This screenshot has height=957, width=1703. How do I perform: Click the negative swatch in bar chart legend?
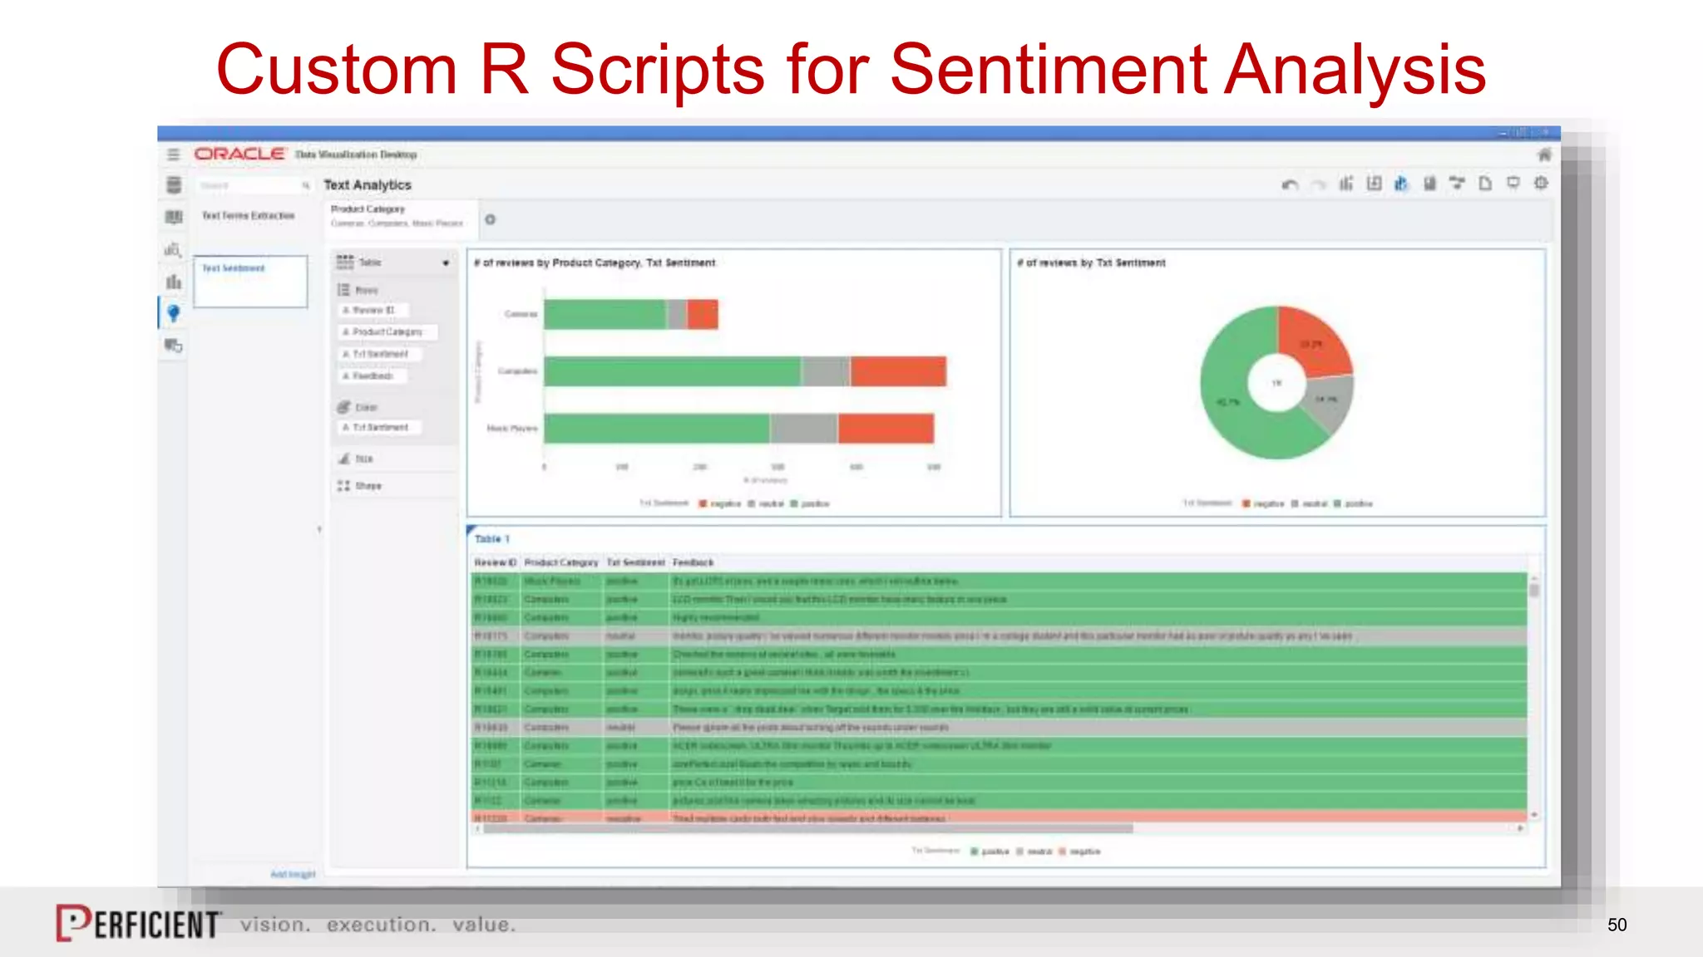tap(703, 504)
